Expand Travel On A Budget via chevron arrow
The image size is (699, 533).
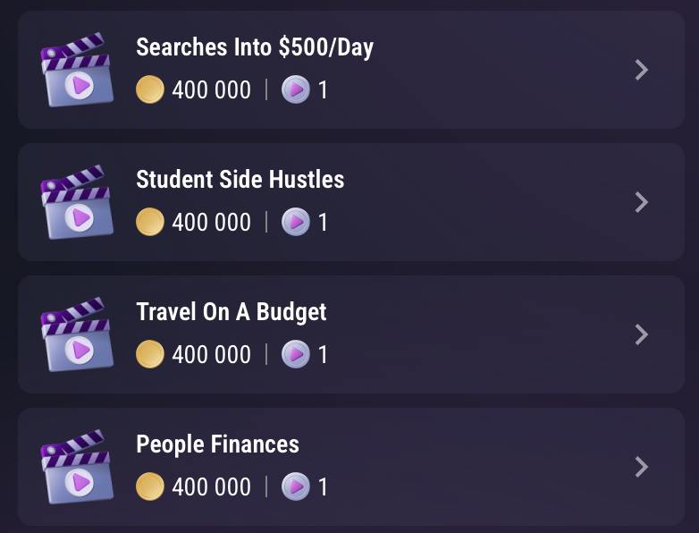(641, 334)
